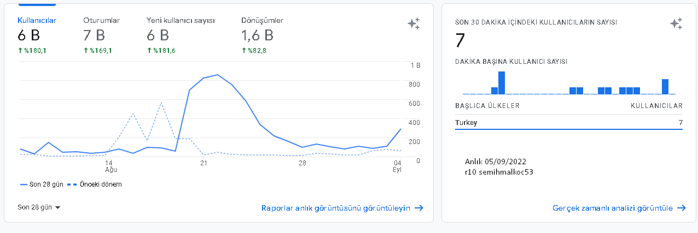
Task: Open Insights sparkle icon on realtime card
Action: tap(676, 23)
